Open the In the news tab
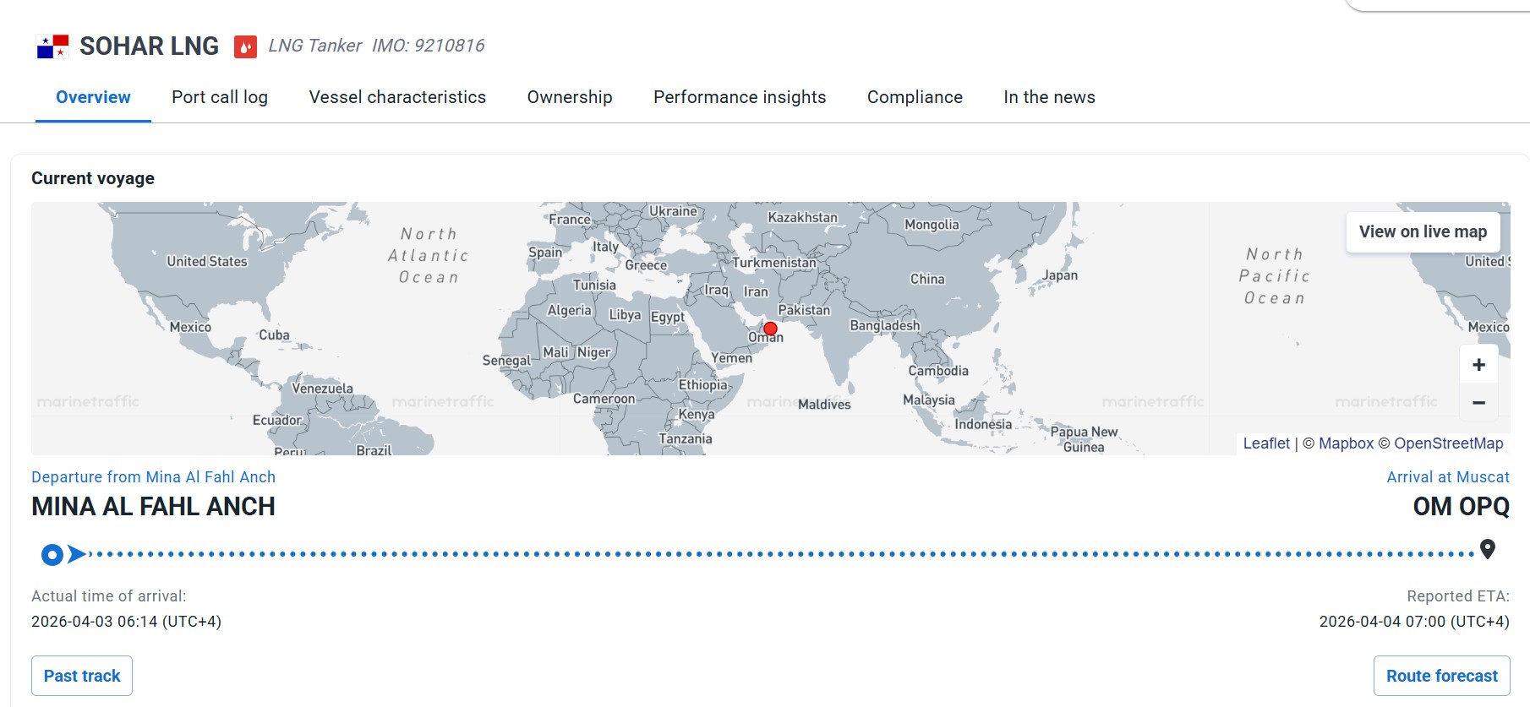1530x707 pixels. click(x=1049, y=97)
